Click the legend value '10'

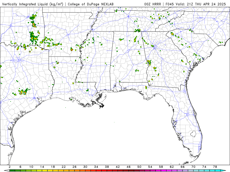(31, 167)
